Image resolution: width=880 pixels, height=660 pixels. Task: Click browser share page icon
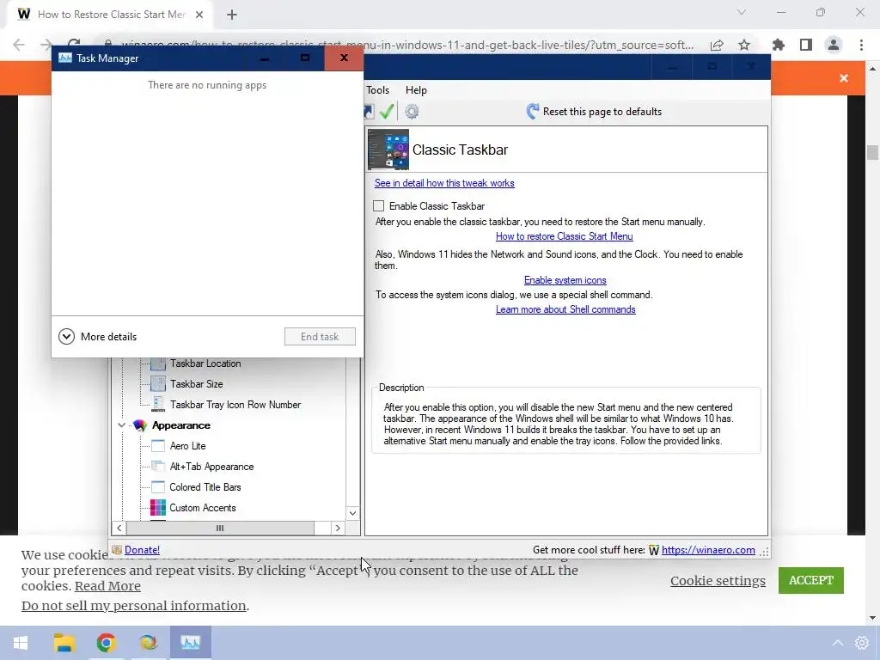(716, 45)
